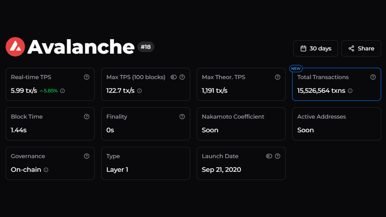Open help icon on Block Time card
The image size is (386, 217).
87,117
